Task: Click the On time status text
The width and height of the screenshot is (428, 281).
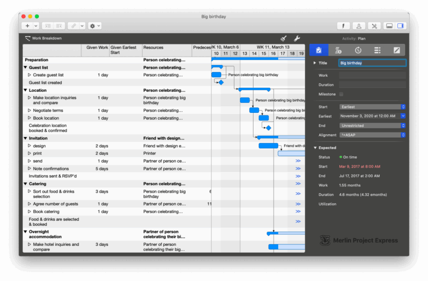Action: [349, 157]
